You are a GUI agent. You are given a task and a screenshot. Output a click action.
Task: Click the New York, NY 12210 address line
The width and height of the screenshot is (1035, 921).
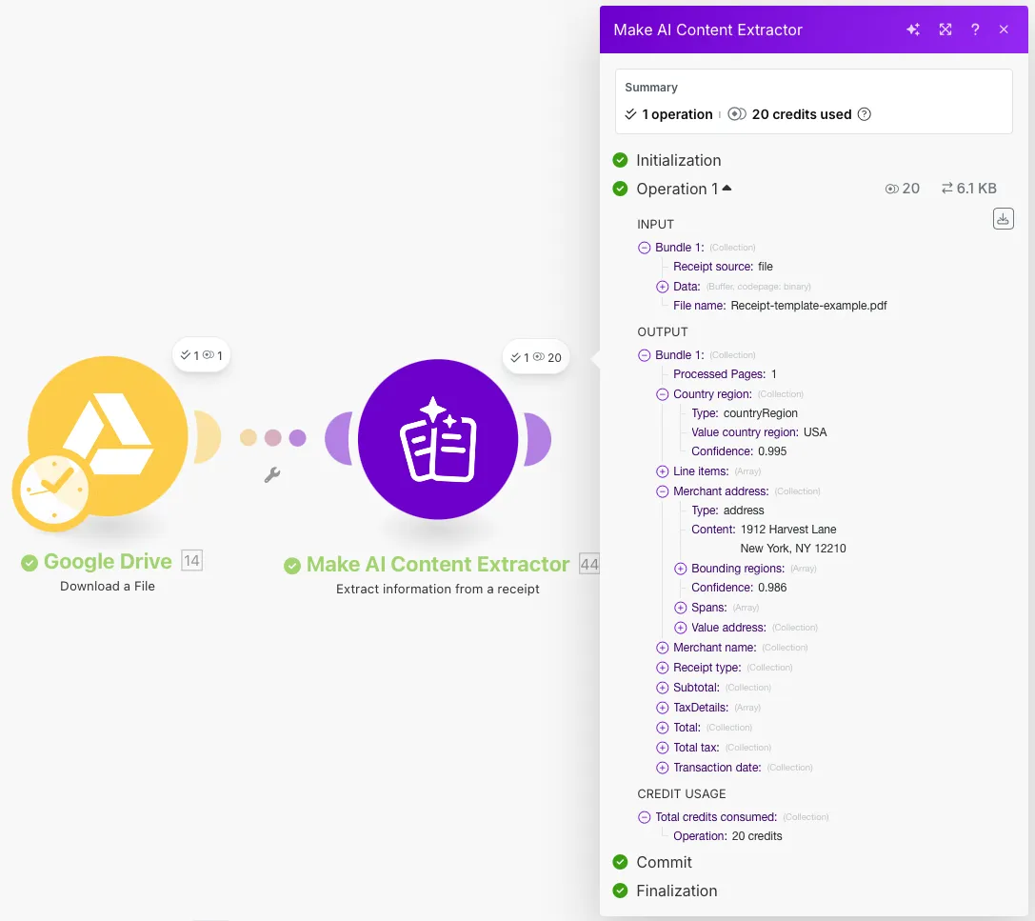coord(793,549)
